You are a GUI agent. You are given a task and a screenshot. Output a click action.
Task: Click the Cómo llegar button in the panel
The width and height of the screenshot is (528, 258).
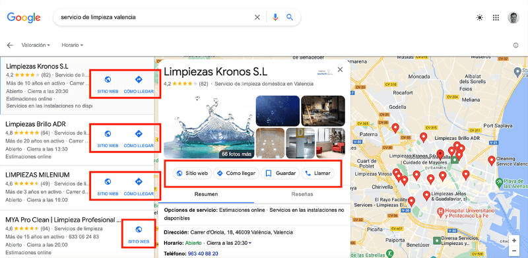click(236, 174)
